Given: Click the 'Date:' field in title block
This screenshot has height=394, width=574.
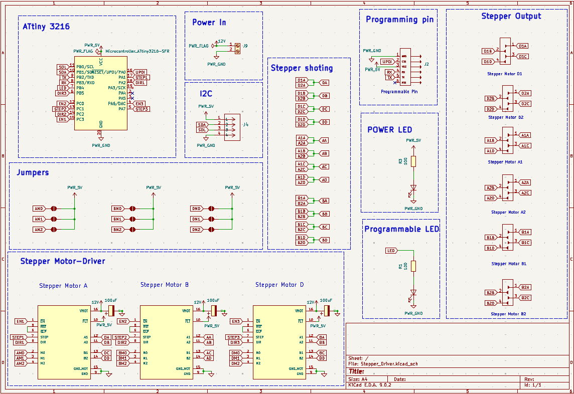Looking at the screenshot, I should point(400,379).
